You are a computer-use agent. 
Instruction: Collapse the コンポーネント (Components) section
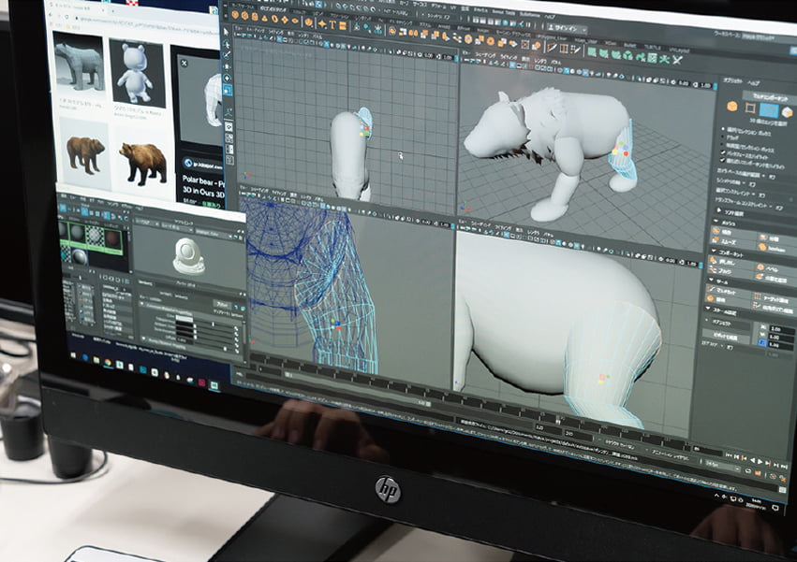point(715,251)
